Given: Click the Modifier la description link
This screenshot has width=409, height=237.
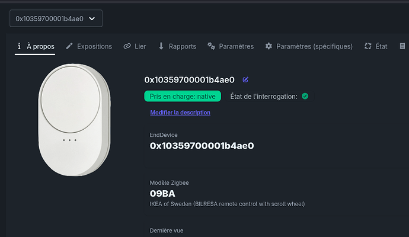Looking at the screenshot, I should click(180, 113).
